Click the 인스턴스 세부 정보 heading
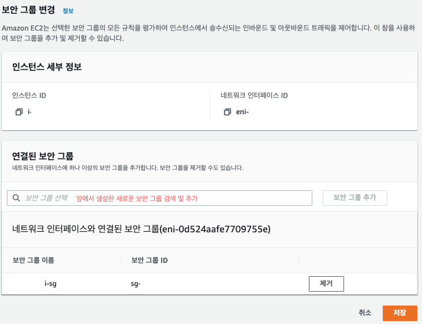This screenshot has height=324, width=422. [47, 67]
